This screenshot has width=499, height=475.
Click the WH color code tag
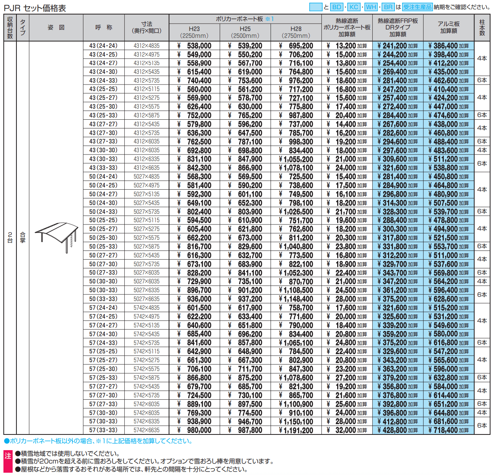[371, 7]
